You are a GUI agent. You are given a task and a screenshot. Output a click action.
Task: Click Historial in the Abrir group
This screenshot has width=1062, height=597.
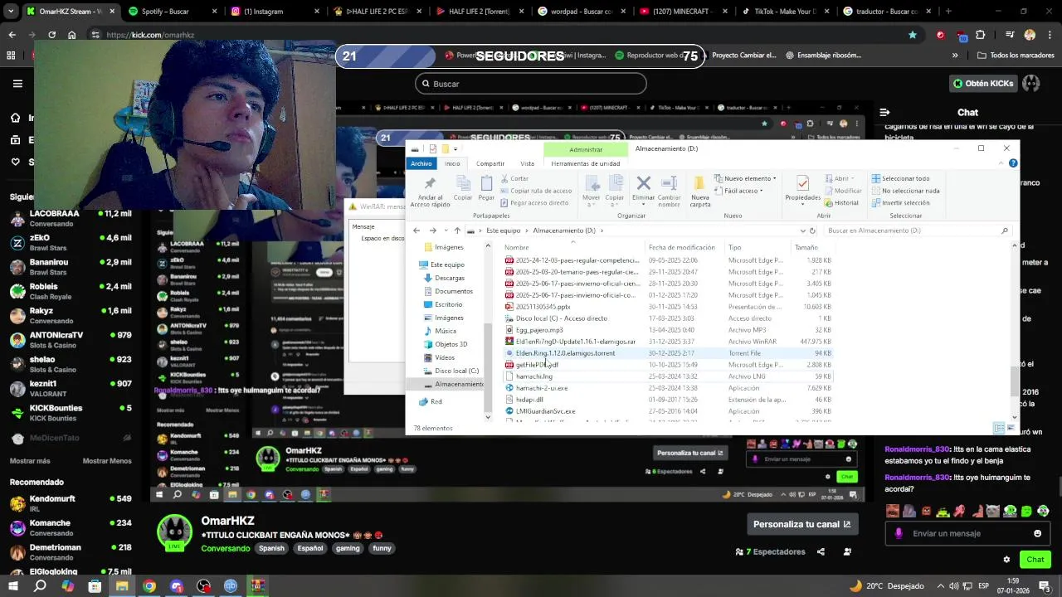[840, 202]
